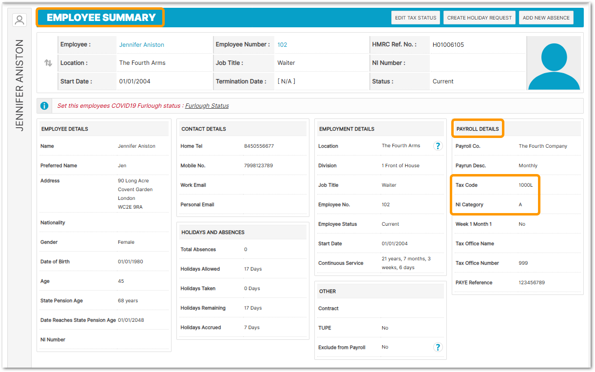Viewport: 595px width, 372px height.
Task: Select the Holidays and Absences header
Action: [212, 233]
